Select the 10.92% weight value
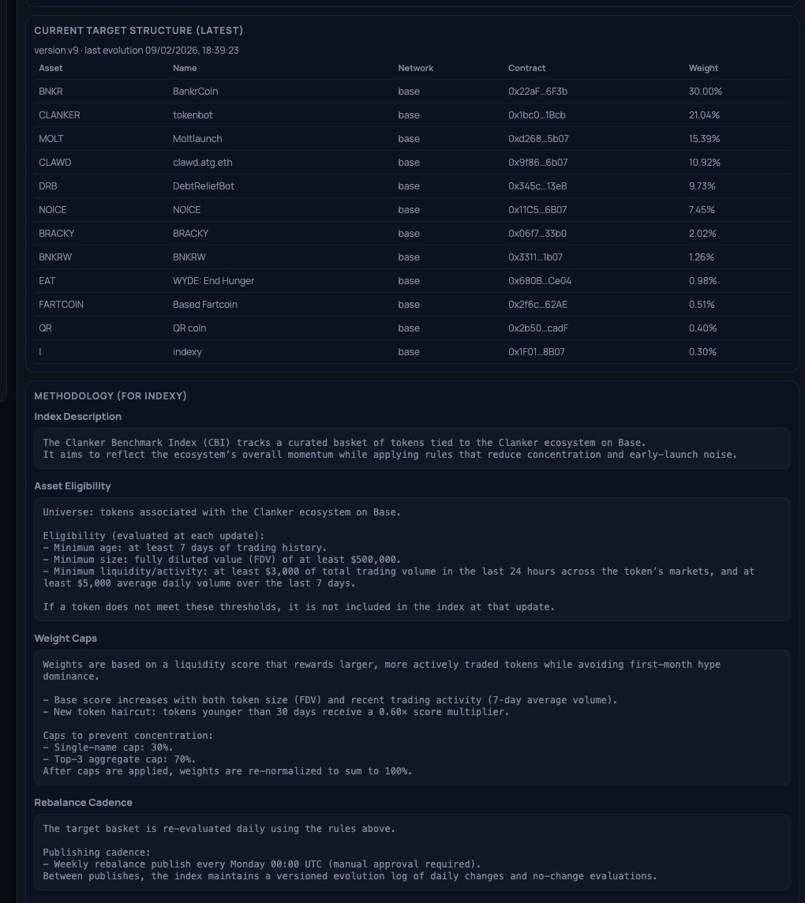This screenshot has height=903, width=805. (704, 163)
